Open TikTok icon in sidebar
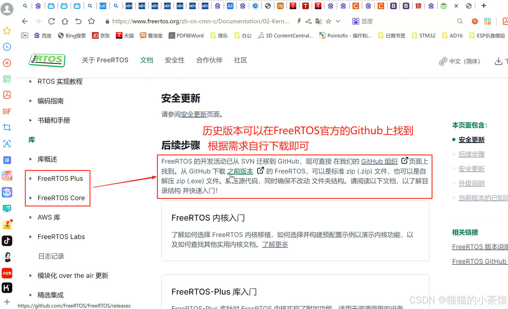Screen dimensions: 508x309 pos(7,241)
